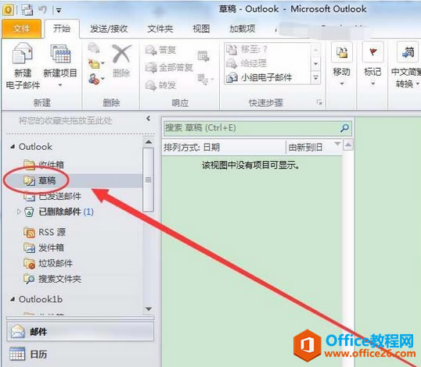Open the New Items (新建项目) icon
The height and width of the screenshot is (367, 421).
point(60,54)
